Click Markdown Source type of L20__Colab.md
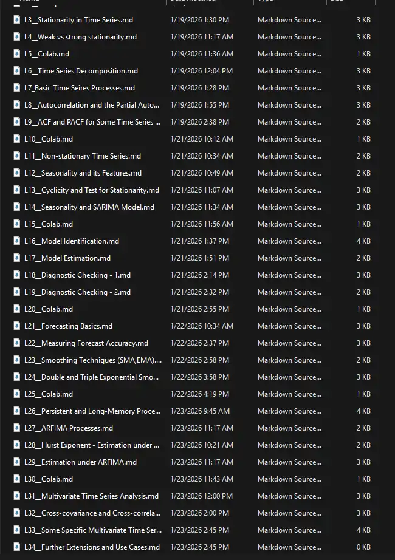Screen dimensions: 395x560 click(x=289, y=309)
